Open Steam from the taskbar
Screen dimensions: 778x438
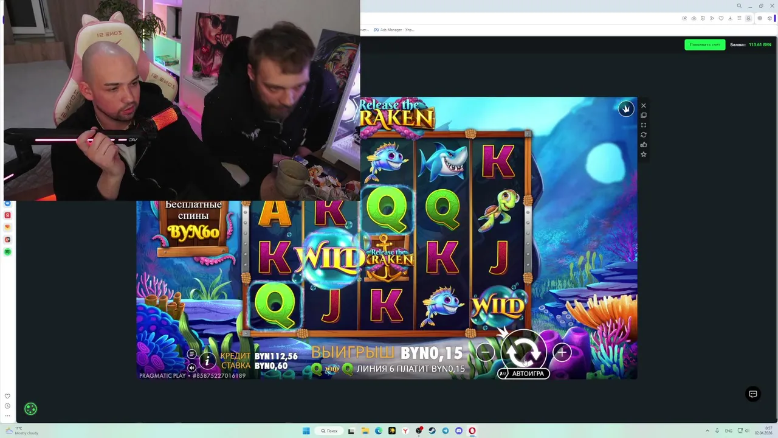[432, 431]
